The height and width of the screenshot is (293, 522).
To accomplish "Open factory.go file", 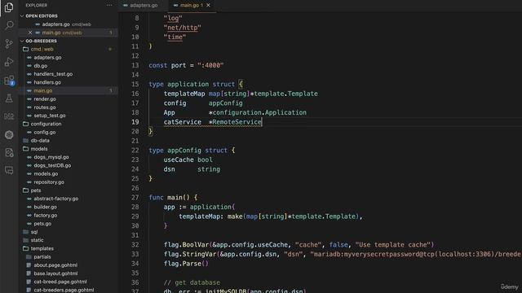I will tap(46, 215).
